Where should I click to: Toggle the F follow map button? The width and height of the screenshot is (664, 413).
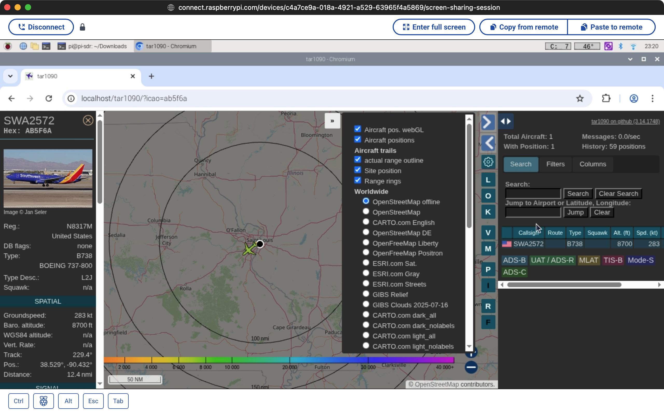488,322
